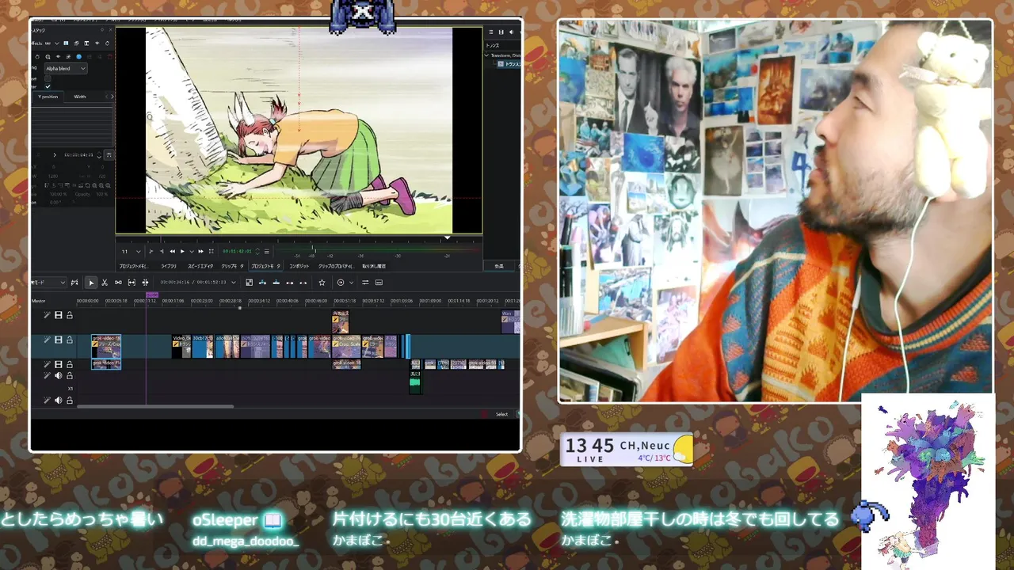The width and height of the screenshot is (1014, 570).
Task: Delete effect using red trash icon
Action: 109,56
